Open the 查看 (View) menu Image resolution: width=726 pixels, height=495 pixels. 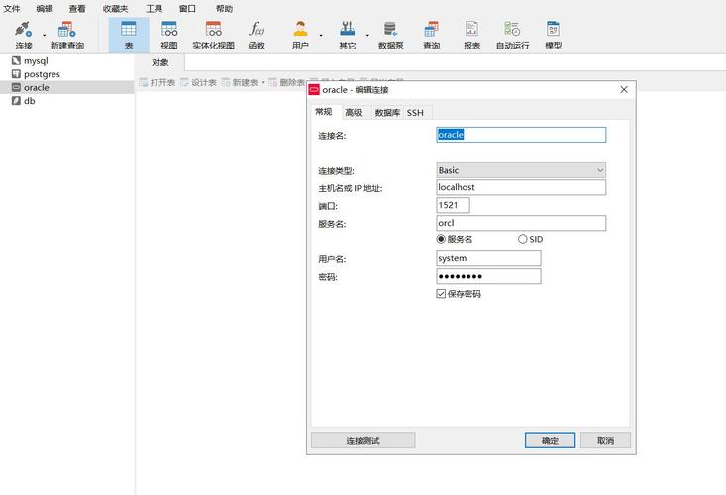click(x=77, y=8)
